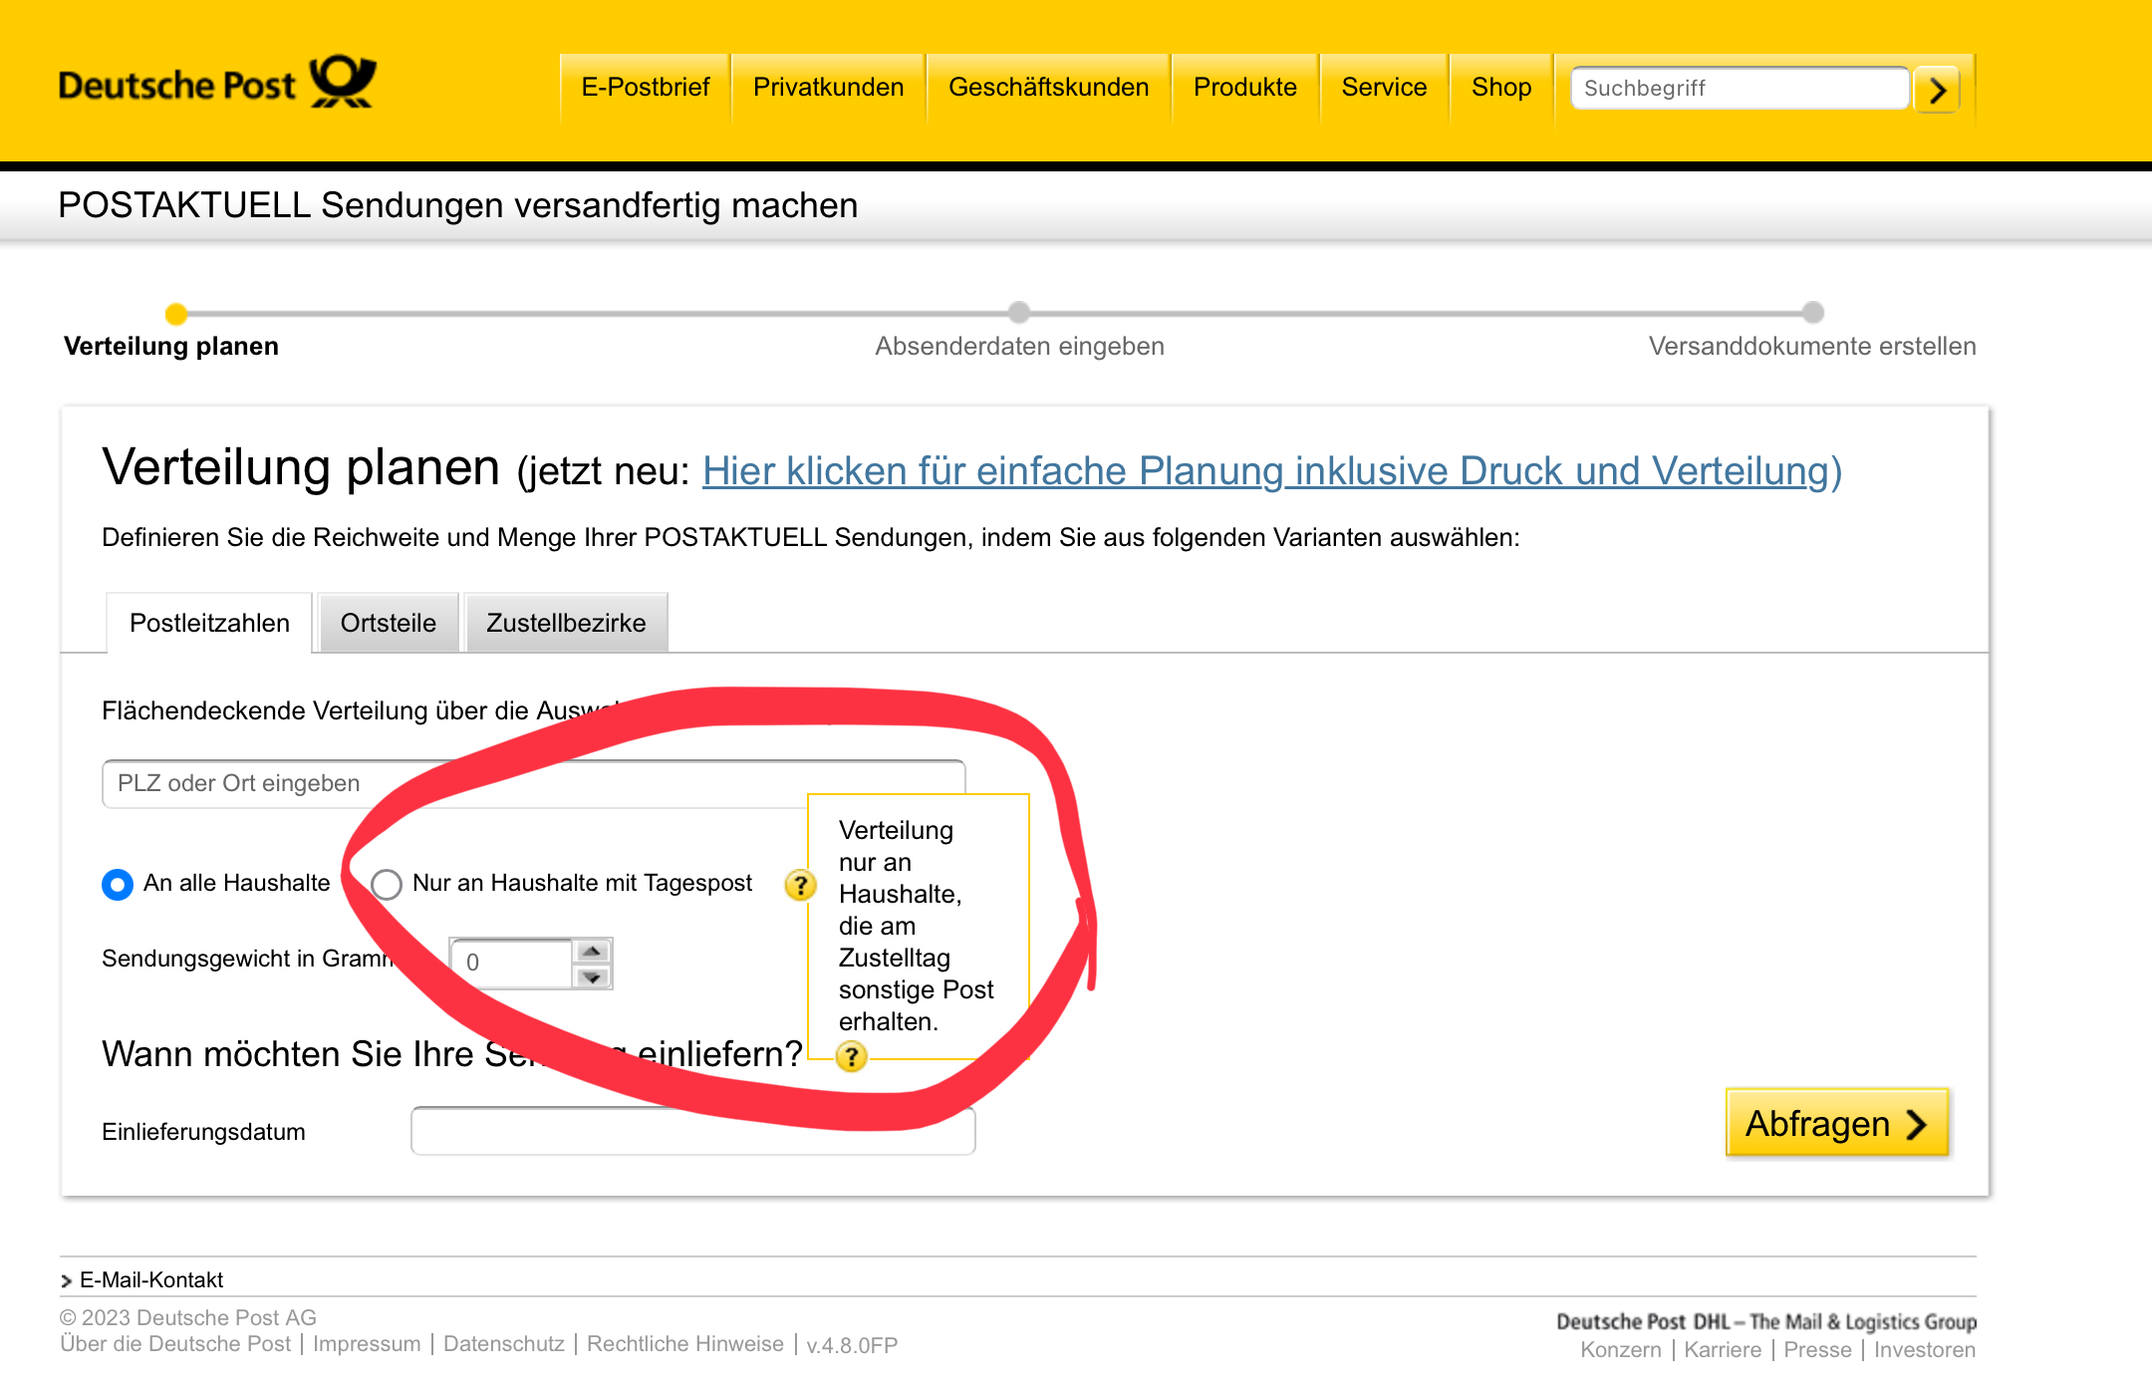Open the Service menu
Screen dimensions: 2152x1383
tap(1385, 88)
